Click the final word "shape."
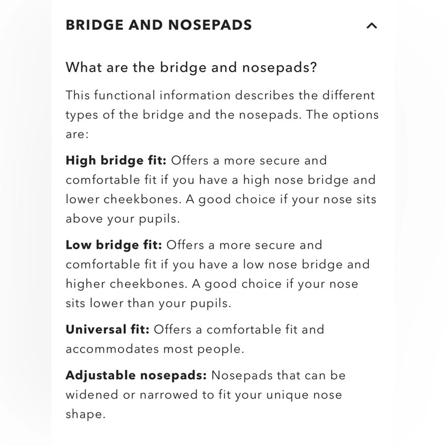Viewport: 446px width, 446px height. tap(85, 414)
